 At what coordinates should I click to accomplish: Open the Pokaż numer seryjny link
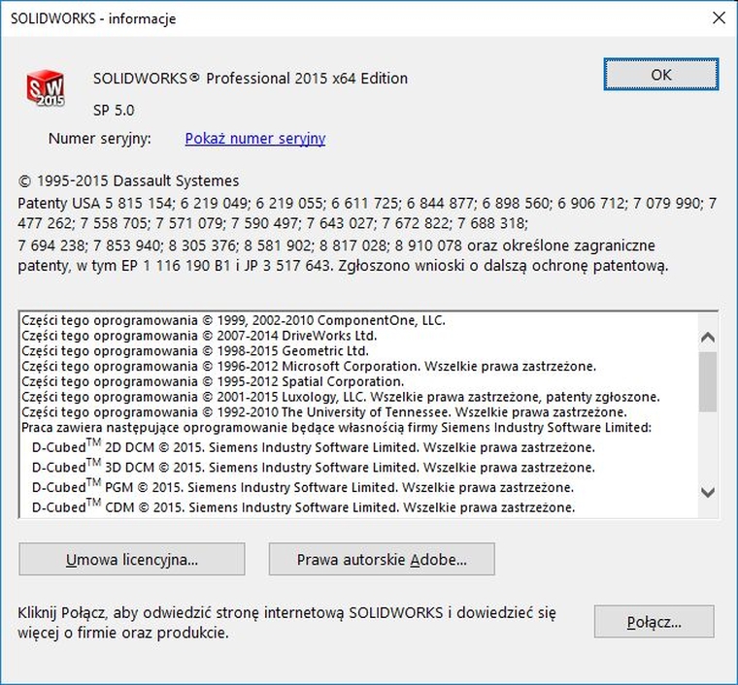[x=255, y=139]
